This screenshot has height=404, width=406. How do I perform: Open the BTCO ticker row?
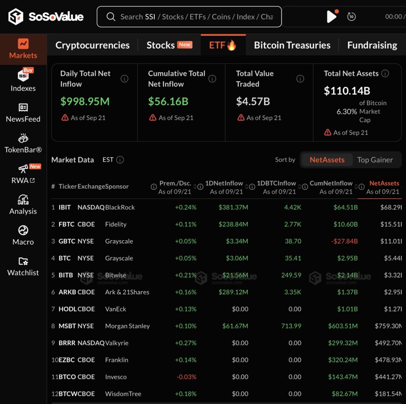click(x=226, y=377)
